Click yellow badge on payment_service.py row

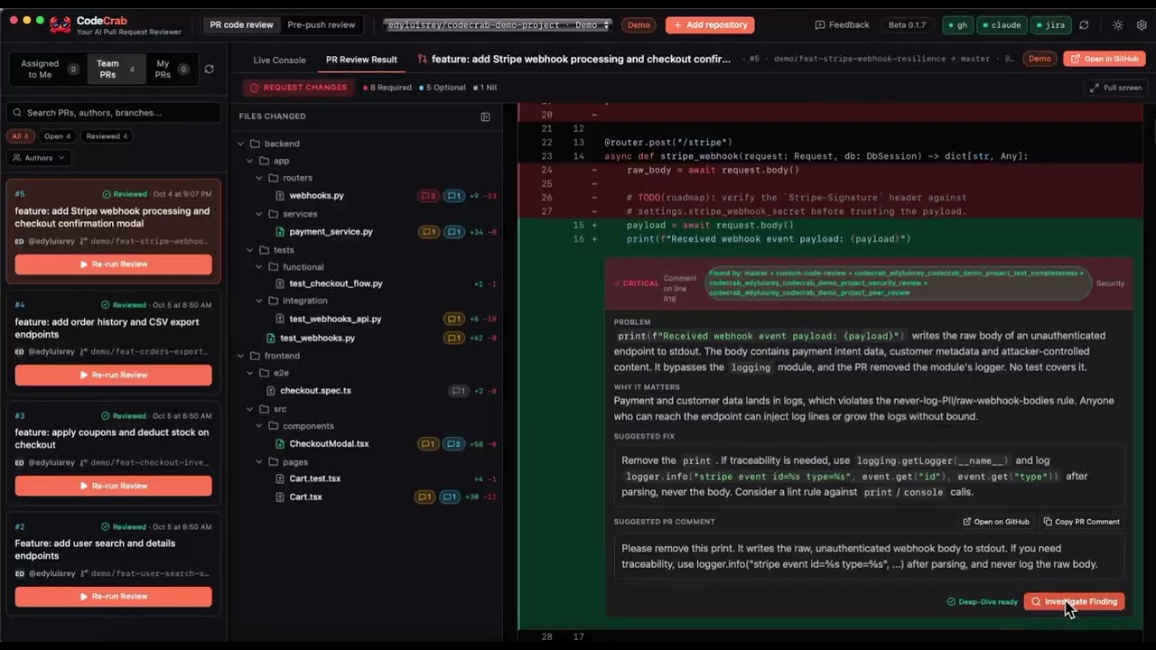click(428, 232)
